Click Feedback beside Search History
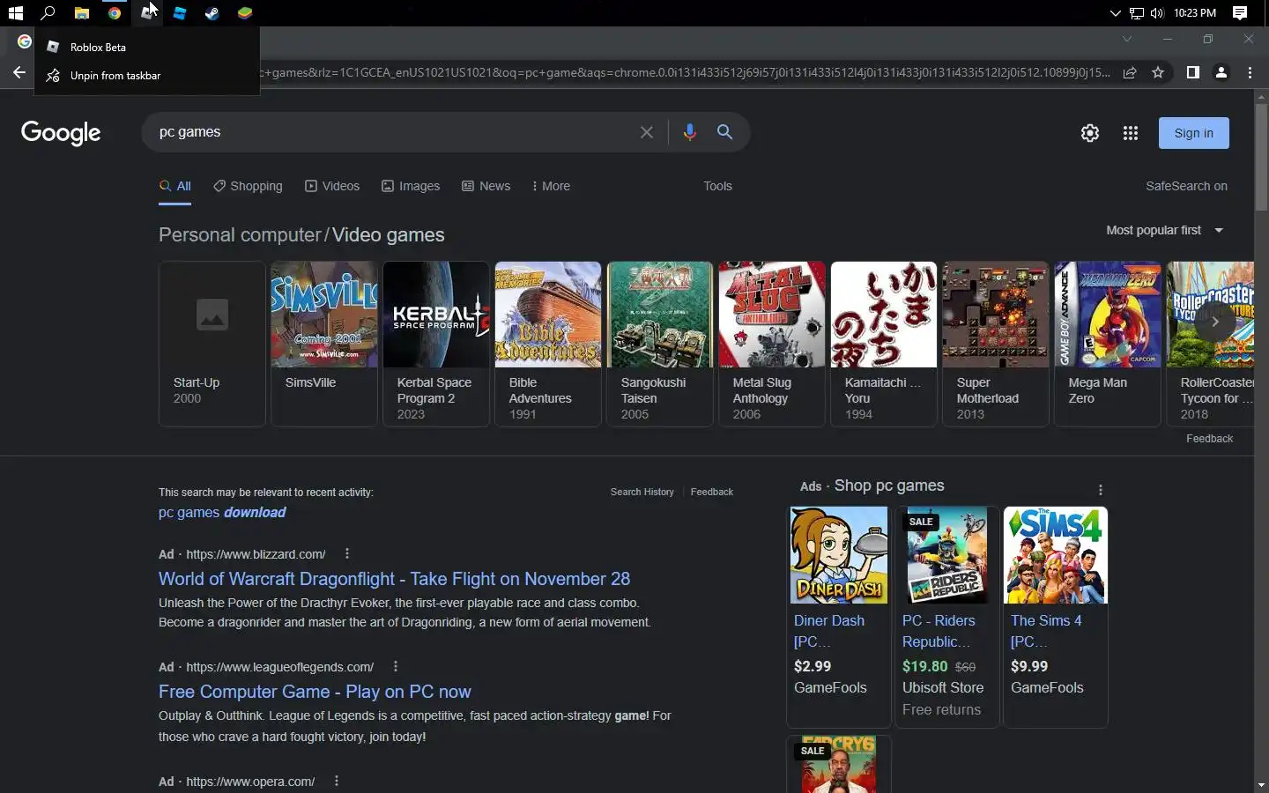 711,492
